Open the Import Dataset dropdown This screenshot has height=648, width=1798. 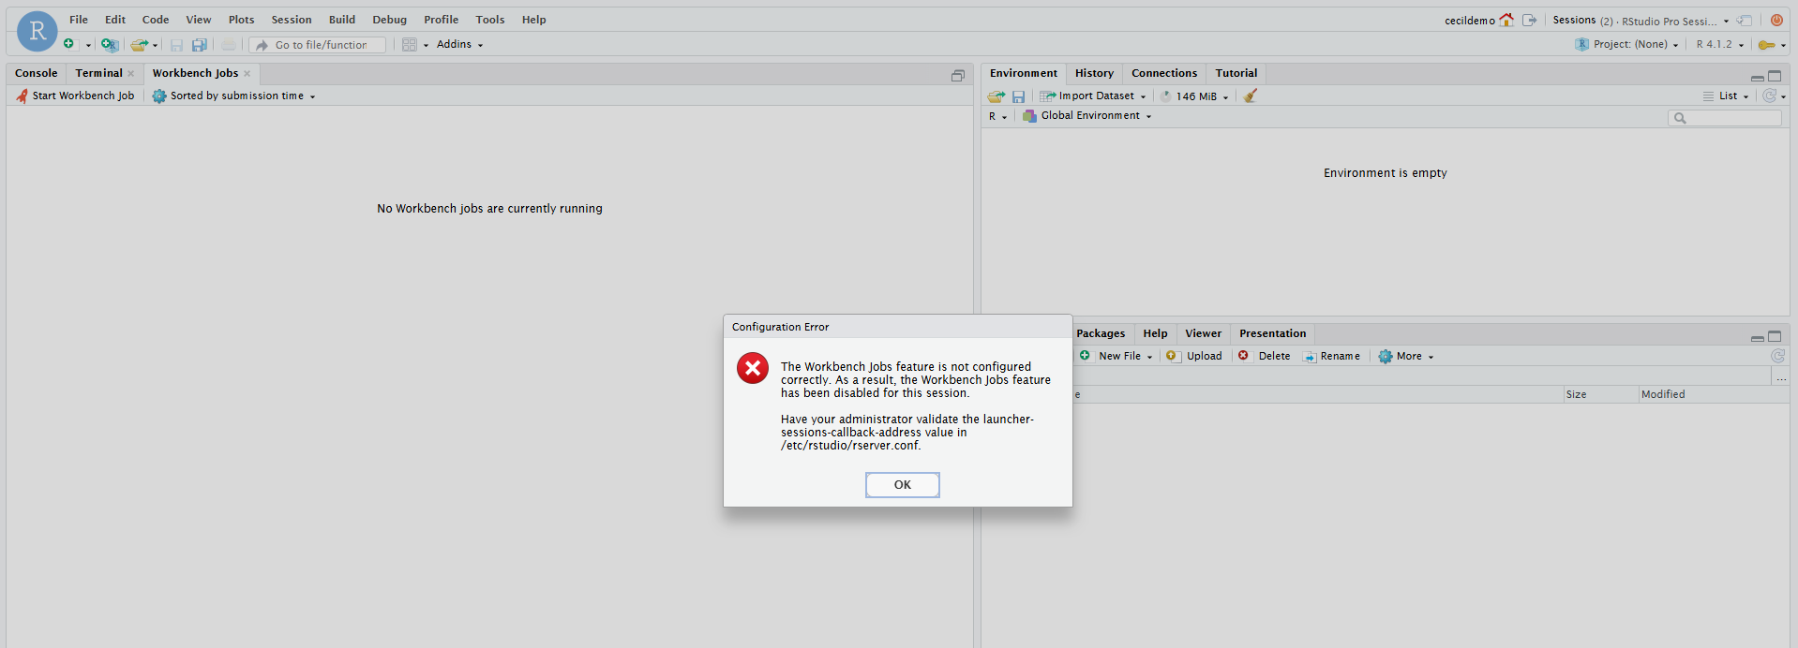[1093, 96]
